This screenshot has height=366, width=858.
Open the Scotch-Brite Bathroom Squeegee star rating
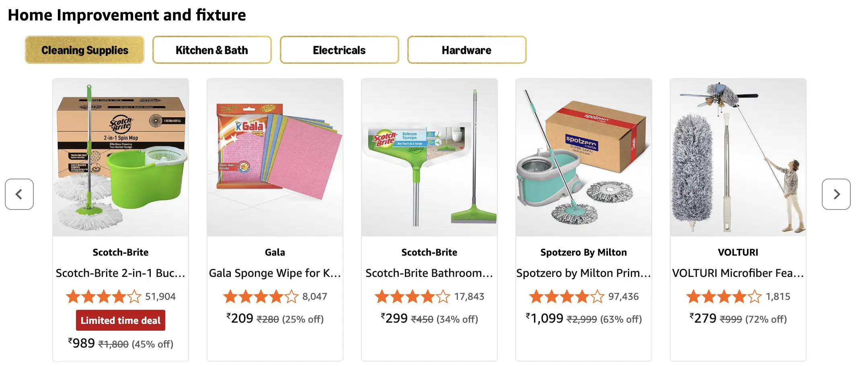(413, 297)
